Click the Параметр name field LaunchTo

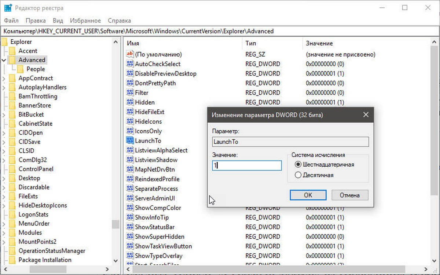pyautogui.click(x=290, y=142)
